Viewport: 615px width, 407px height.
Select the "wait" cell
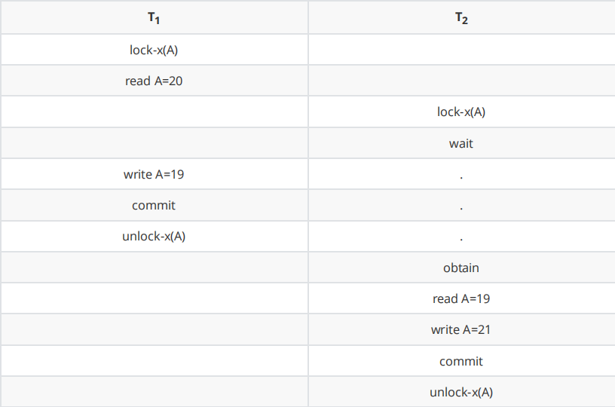click(x=461, y=143)
